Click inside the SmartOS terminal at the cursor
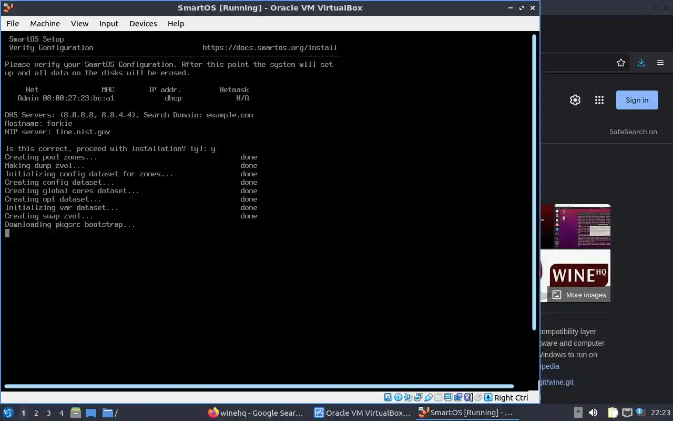Image resolution: width=673 pixels, height=421 pixels. [7, 233]
